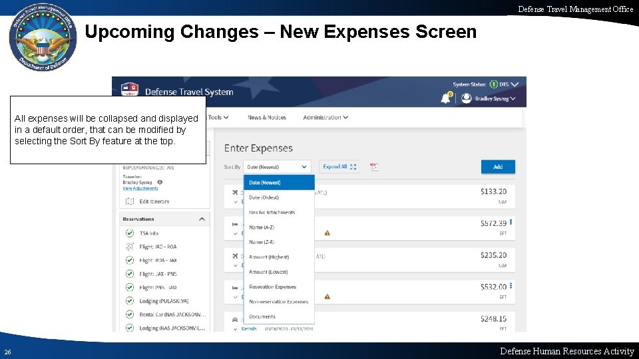Expand details chevron on the $133.20 expense
Image resolution: width=639 pixels, height=359 pixels.
(236, 201)
